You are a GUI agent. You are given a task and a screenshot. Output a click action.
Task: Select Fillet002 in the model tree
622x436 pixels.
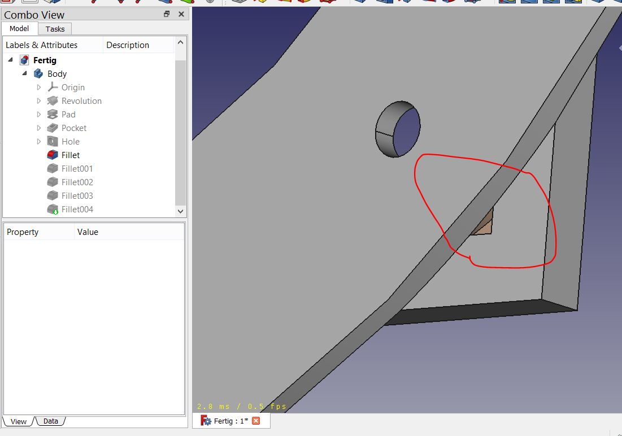(77, 182)
